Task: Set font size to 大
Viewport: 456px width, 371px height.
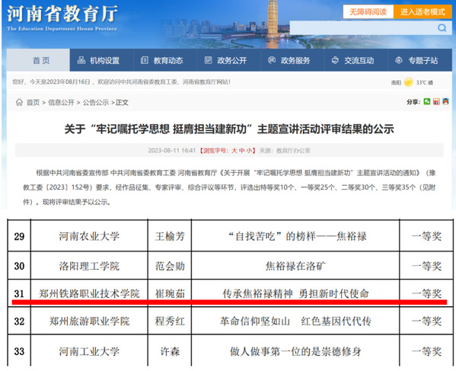Action: point(234,150)
